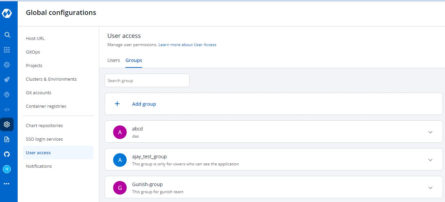Screen dimensions: 445x202
Task: Open the applications grid icon
Action: click(x=7, y=50)
